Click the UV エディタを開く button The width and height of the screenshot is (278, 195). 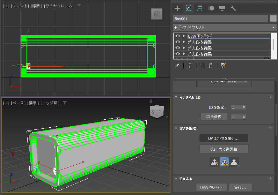tap(224, 138)
